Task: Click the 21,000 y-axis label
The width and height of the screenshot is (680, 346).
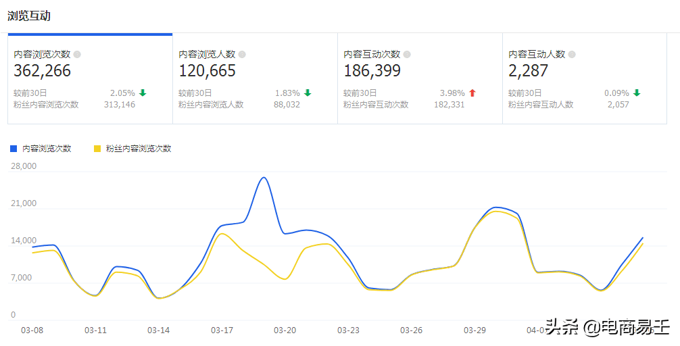Action: (x=24, y=203)
